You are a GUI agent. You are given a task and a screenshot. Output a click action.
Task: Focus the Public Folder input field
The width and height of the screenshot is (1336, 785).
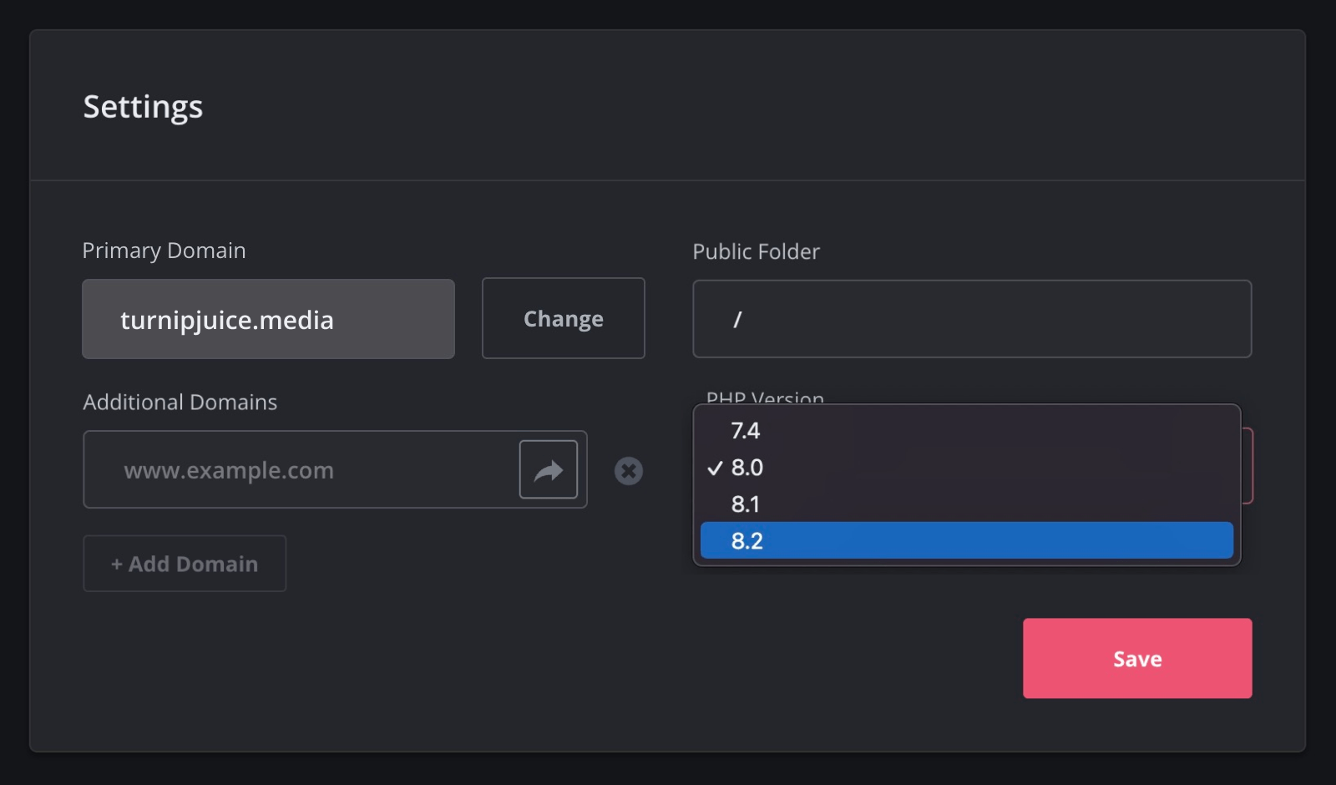tap(972, 319)
